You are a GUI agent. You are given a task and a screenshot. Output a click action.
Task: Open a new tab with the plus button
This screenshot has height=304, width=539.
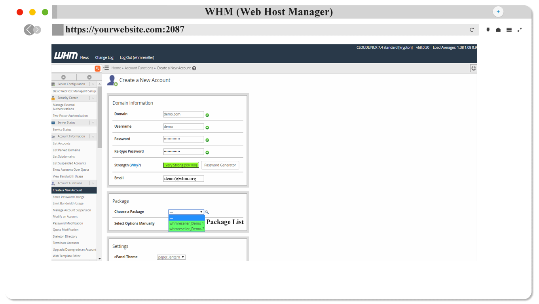[498, 12]
